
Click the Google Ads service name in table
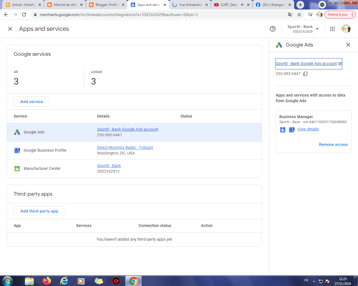click(34, 132)
